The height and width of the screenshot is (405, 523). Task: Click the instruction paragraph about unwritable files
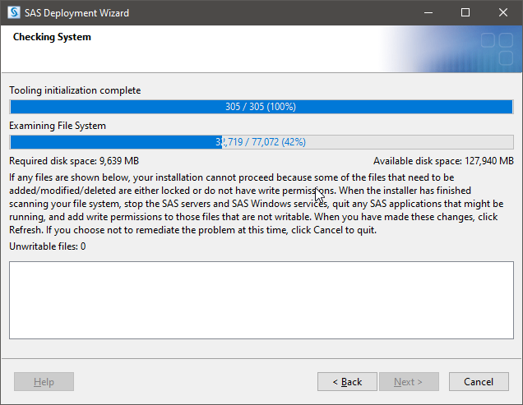(x=257, y=204)
